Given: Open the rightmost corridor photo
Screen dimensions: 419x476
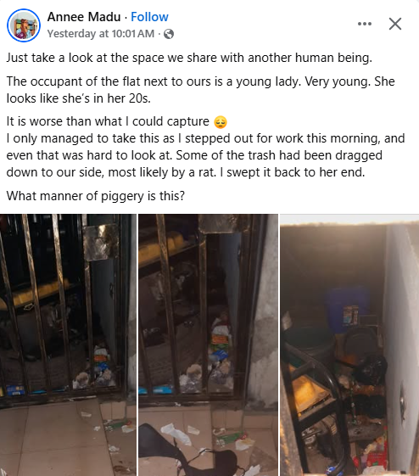Looking at the screenshot, I should (349, 344).
